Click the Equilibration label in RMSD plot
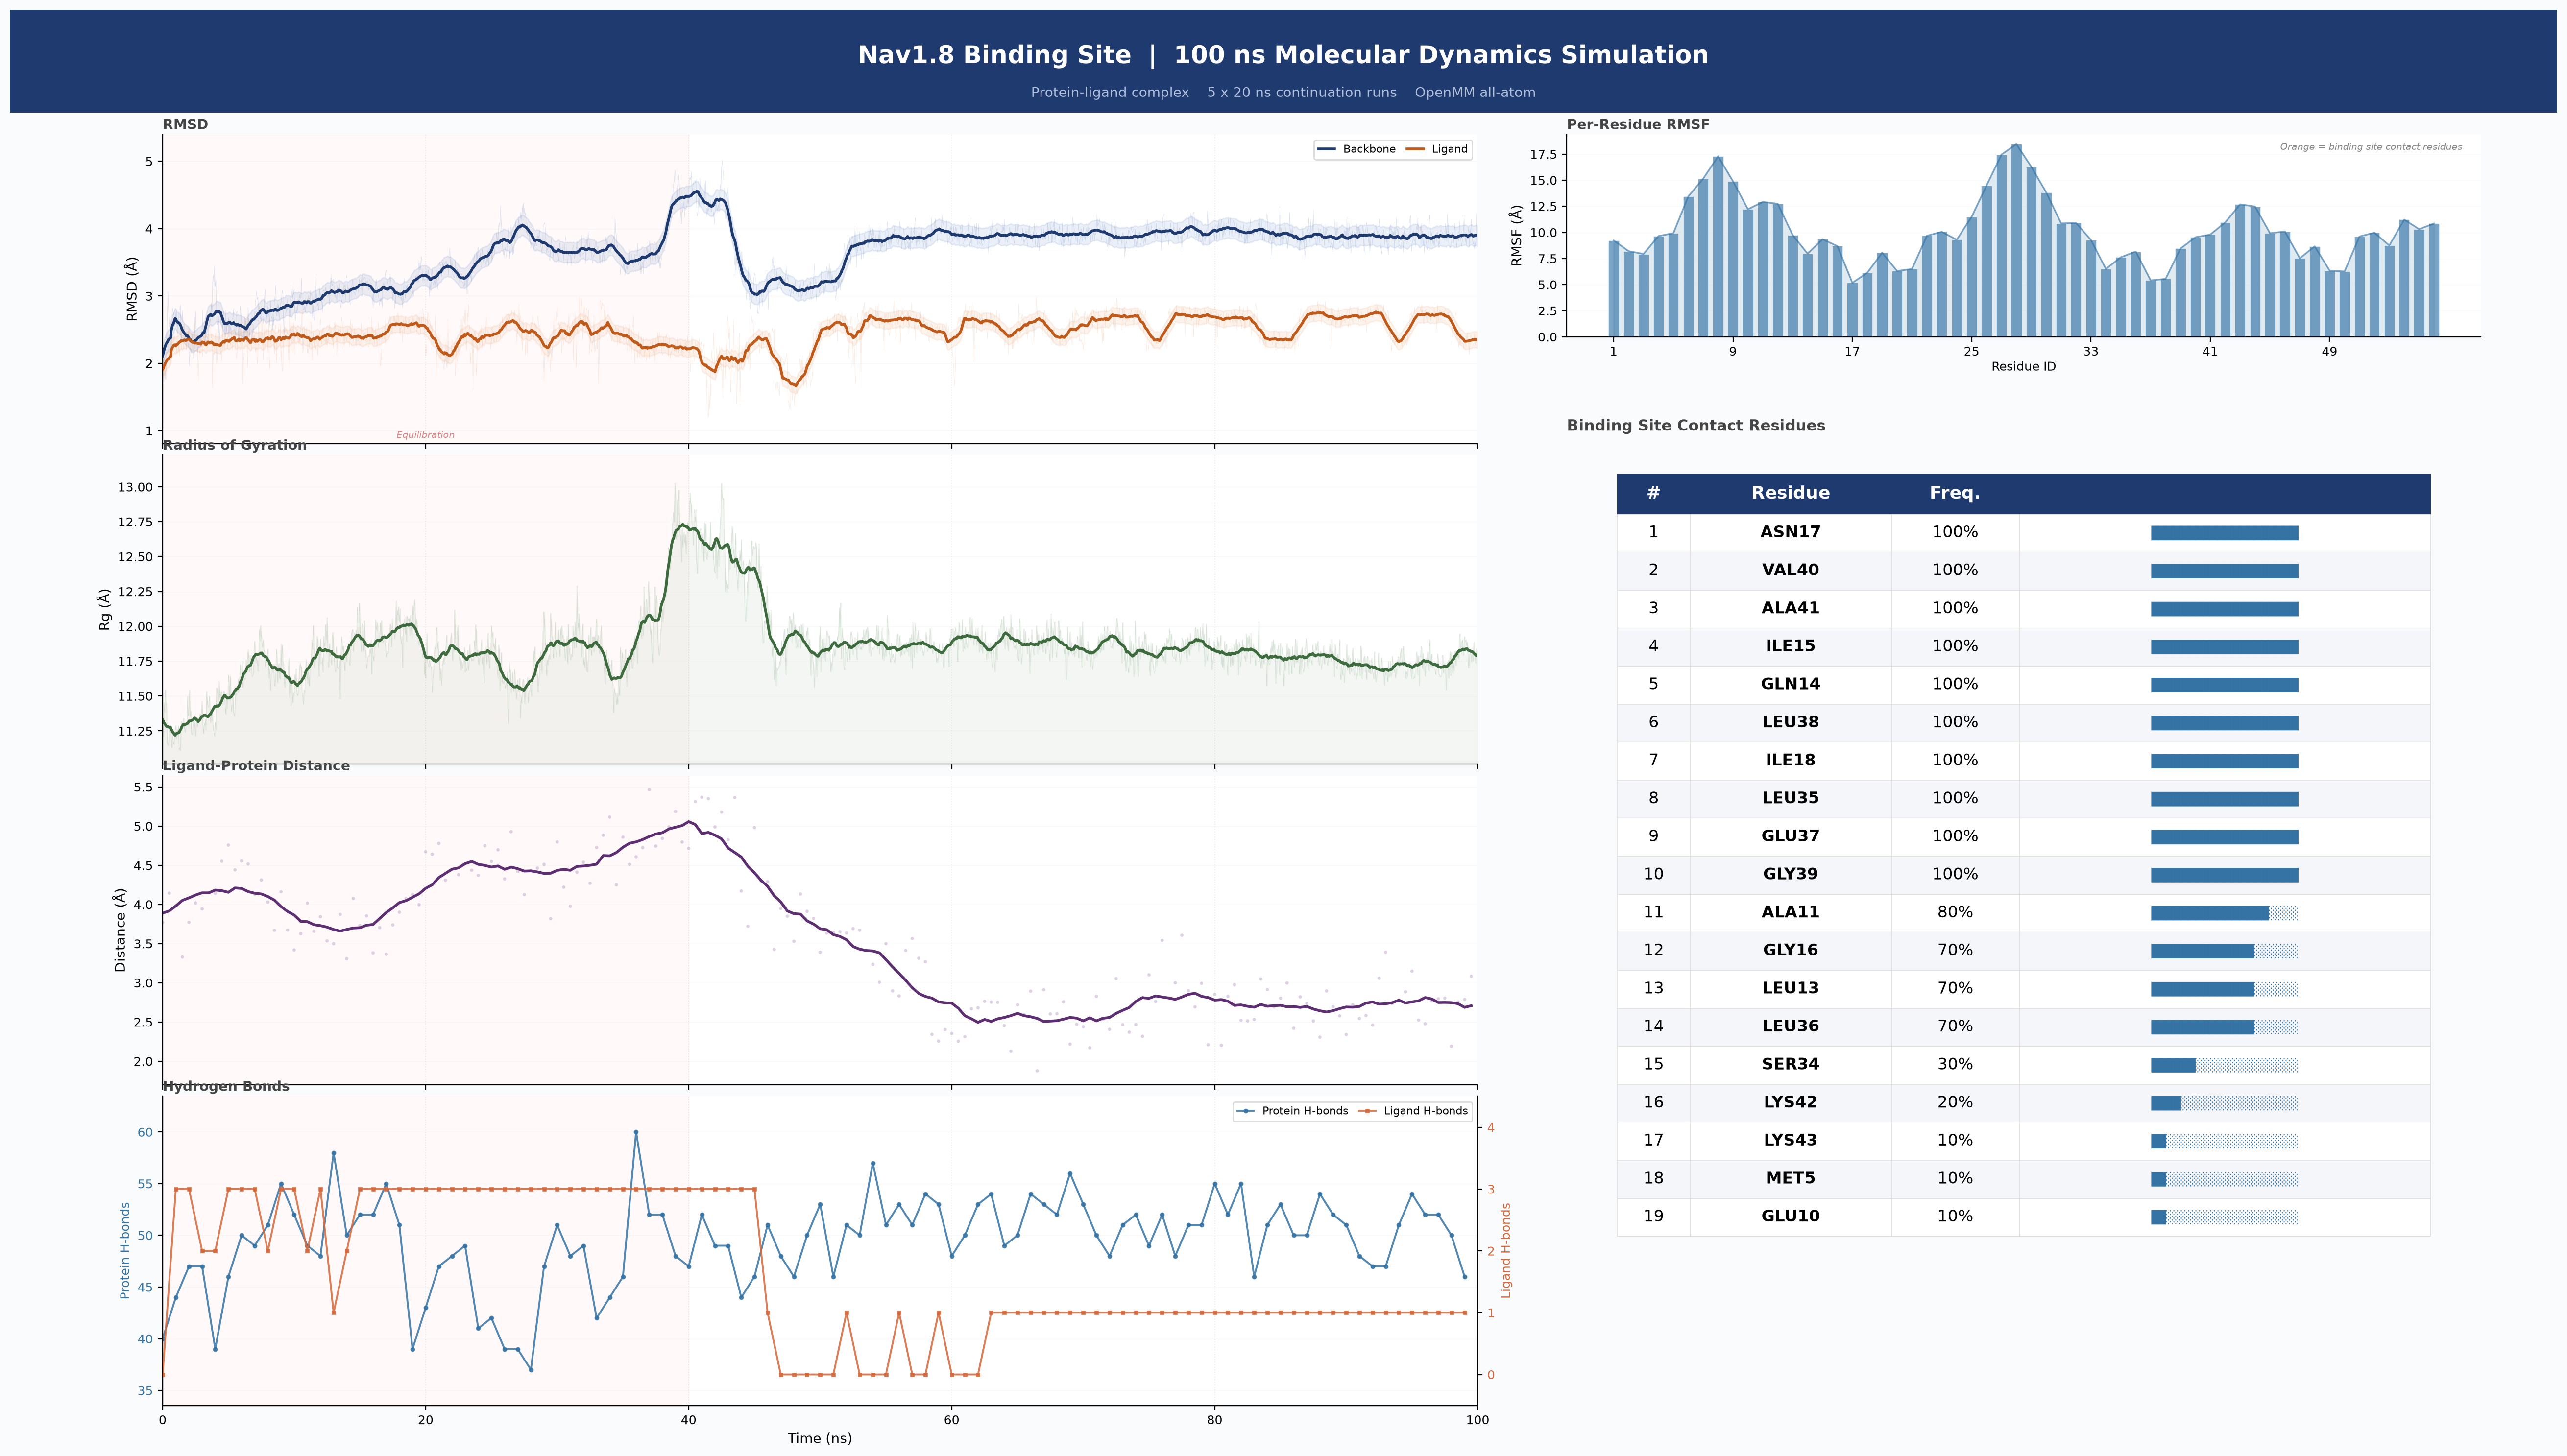Image resolution: width=2567 pixels, height=1456 pixels. coord(425,435)
